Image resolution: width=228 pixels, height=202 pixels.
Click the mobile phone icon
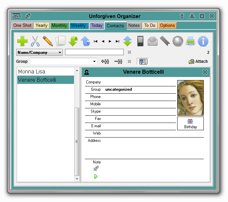click(140, 41)
